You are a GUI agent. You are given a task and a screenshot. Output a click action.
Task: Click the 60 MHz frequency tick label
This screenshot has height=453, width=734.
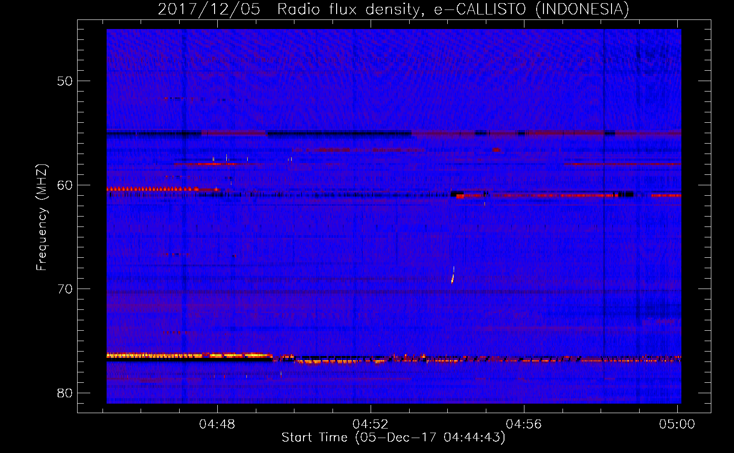pos(65,185)
